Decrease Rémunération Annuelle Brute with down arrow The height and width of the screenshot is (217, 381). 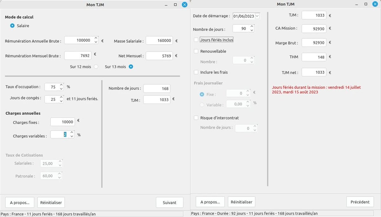click(96, 42)
